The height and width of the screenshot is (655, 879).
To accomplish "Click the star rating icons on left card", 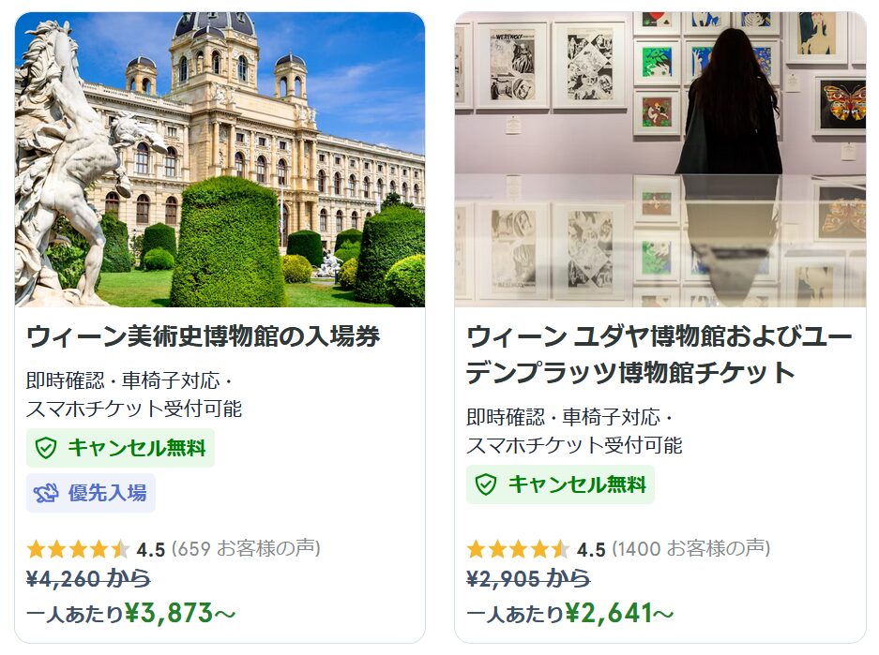I will click(78, 549).
